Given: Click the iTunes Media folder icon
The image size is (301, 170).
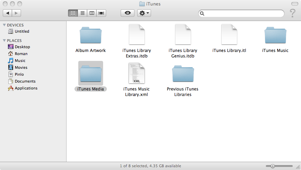Looking at the screenshot, I should tap(91, 73).
